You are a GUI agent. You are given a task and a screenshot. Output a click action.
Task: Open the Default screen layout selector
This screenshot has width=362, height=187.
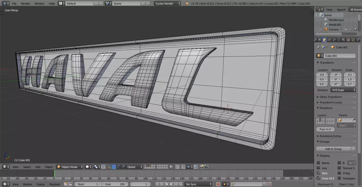62,3
